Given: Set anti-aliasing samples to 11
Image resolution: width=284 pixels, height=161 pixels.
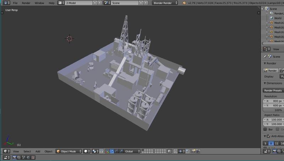Looking at the screenshot, I should click(x=277, y=144).
